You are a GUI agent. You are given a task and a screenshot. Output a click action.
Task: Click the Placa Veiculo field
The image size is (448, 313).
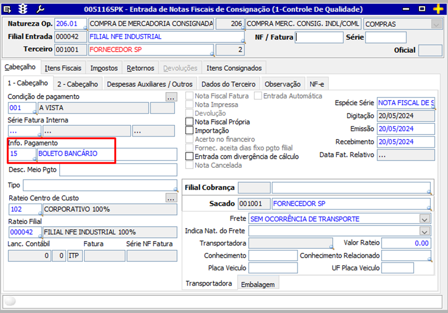[x=273, y=268]
